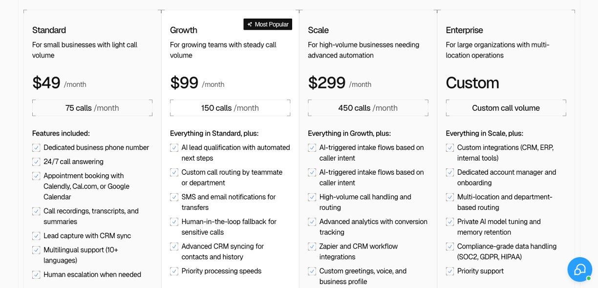The image size is (598, 288).
Task: Click check icon for Zapier and CRM workflow integrations
Action: (312, 246)
